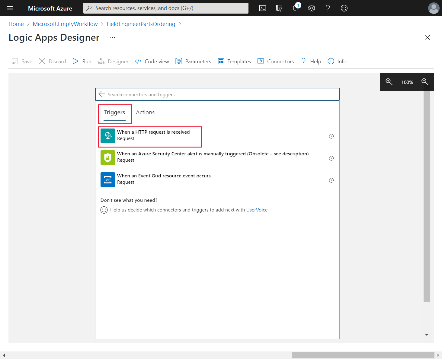Open portal settings gear
This screenshot has height=359, width=442.
tap(312, 8)
